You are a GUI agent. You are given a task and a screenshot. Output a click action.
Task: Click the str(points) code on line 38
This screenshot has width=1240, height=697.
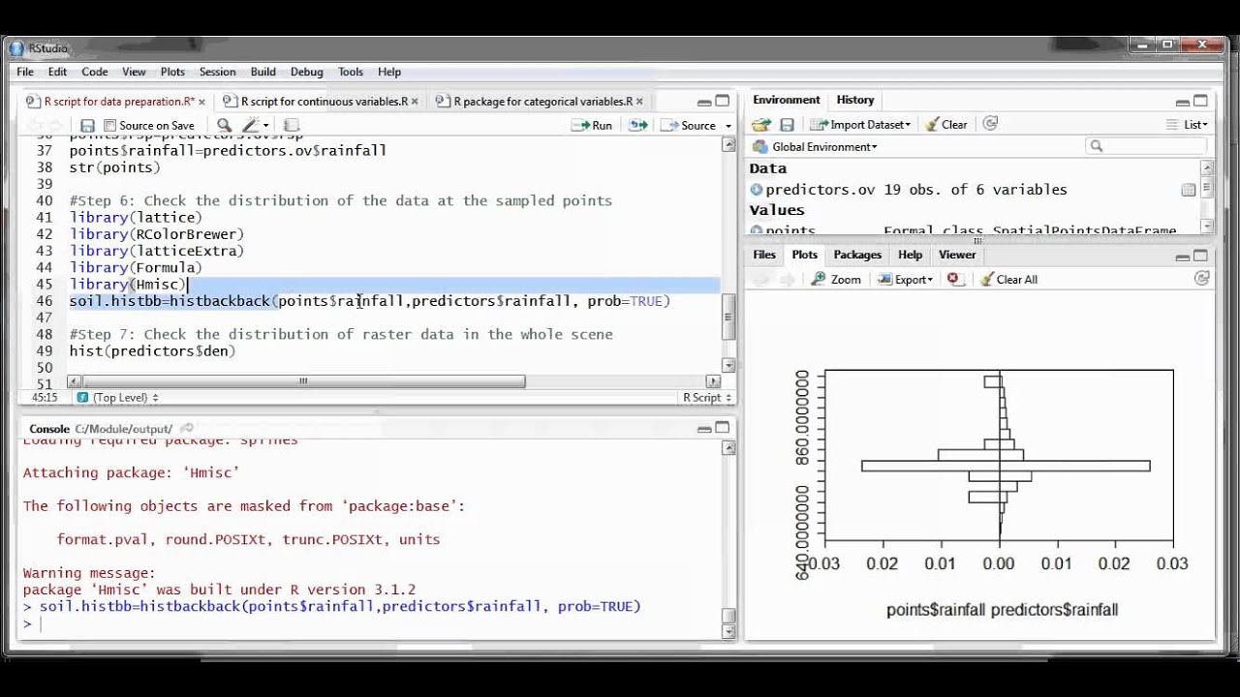point(114,167)
